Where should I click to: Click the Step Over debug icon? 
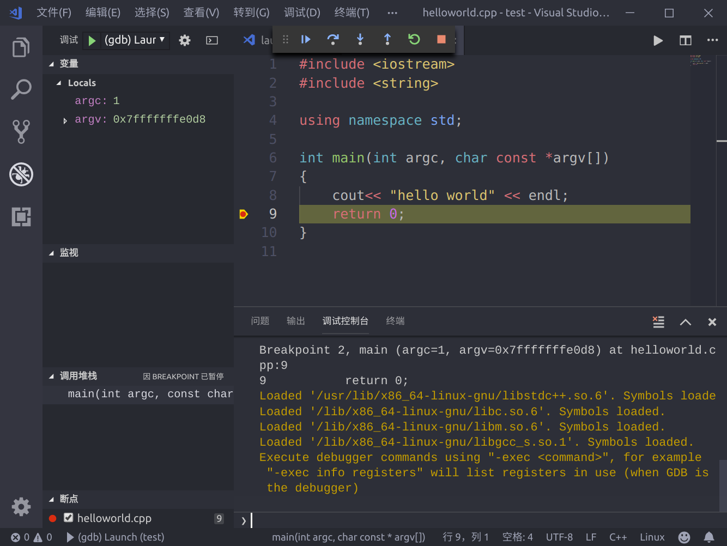[332, 39]
